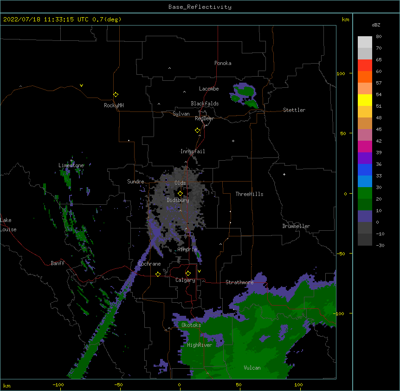The width and height of the screenshot is (400, 391).
Task: Click the bright green 30 dBZ swatch
Action: (x=365, y=193)
